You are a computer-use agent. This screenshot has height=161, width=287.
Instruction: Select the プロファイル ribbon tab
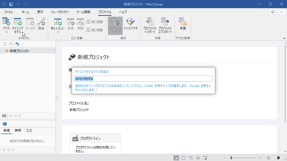pos(105,12)
